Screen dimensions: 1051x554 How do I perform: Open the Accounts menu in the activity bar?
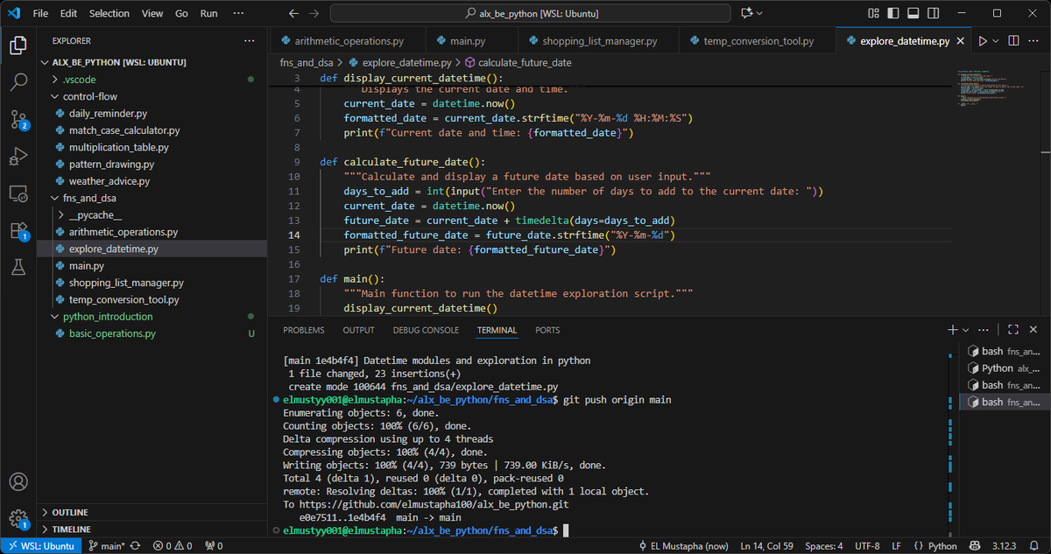[x=18, y=482]
